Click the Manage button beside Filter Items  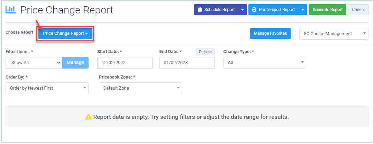pyautogui.click(x=75, y=63)
